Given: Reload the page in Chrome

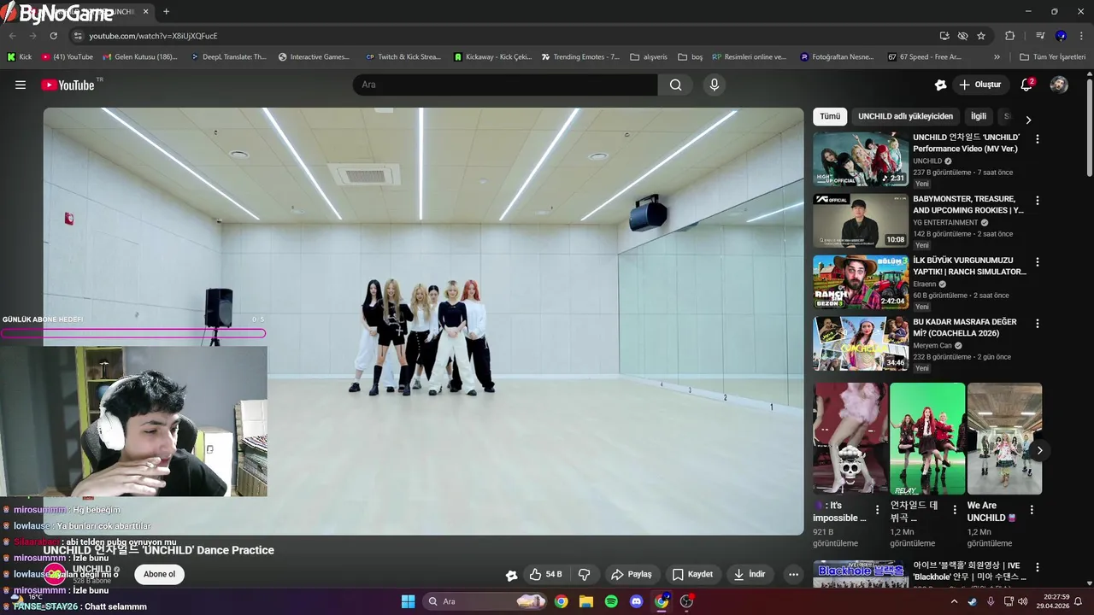Looking at the screenshot, I should pyautogui.click(x=53, y=36).
